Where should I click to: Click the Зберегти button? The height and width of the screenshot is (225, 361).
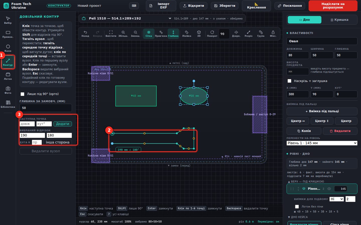pos(225,6)
